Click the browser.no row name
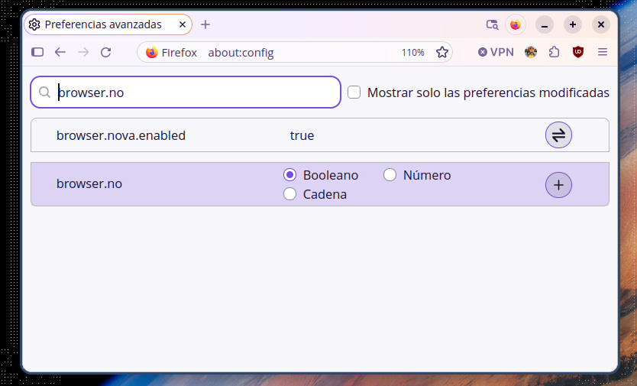 (89, 184)
